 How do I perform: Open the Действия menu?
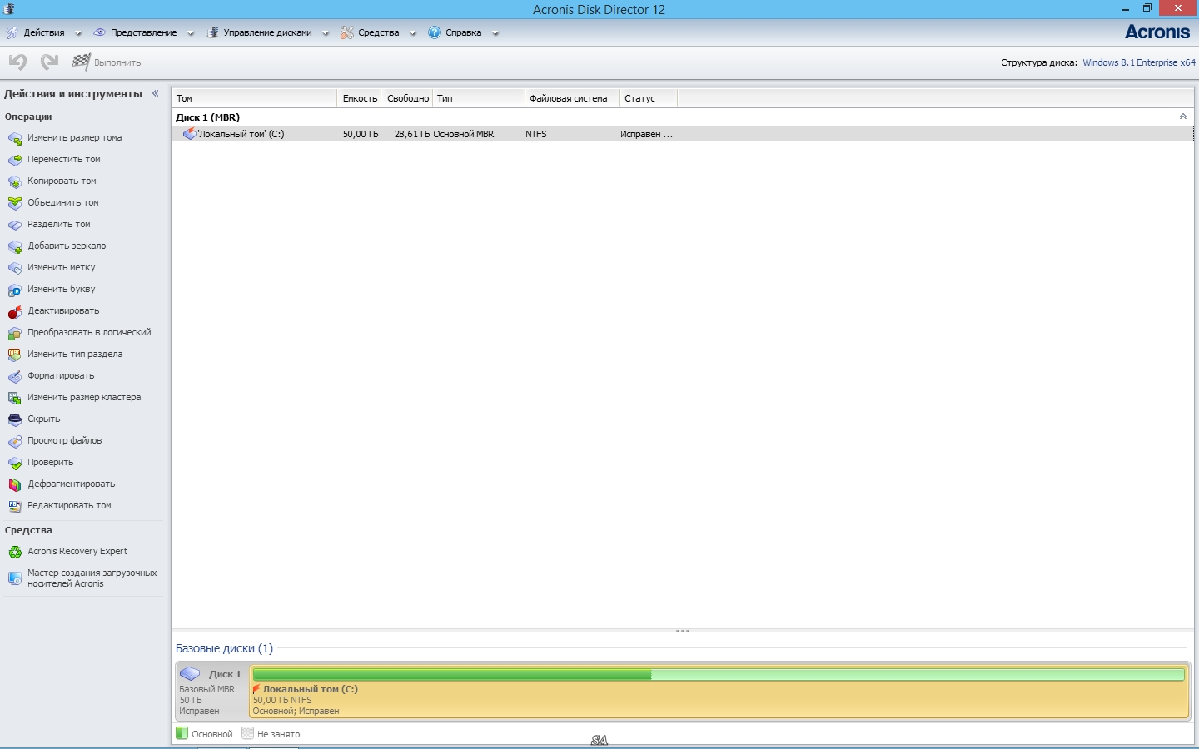click(44, 32)
